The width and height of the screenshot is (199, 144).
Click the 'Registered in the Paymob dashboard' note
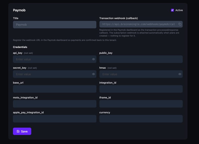click(x=139, y=33)
